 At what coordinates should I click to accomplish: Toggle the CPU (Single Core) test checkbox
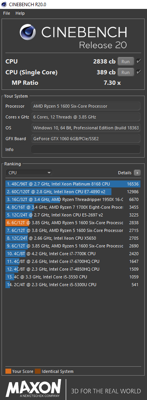coord(138,72)
